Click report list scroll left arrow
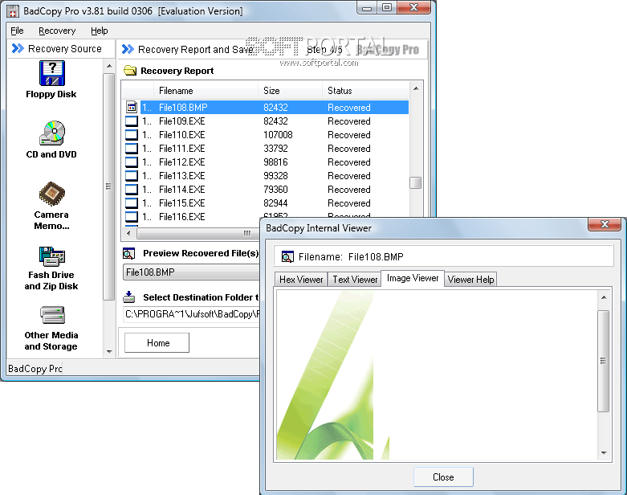The width and height of the screenshot is (627, 495). point(128,233)
